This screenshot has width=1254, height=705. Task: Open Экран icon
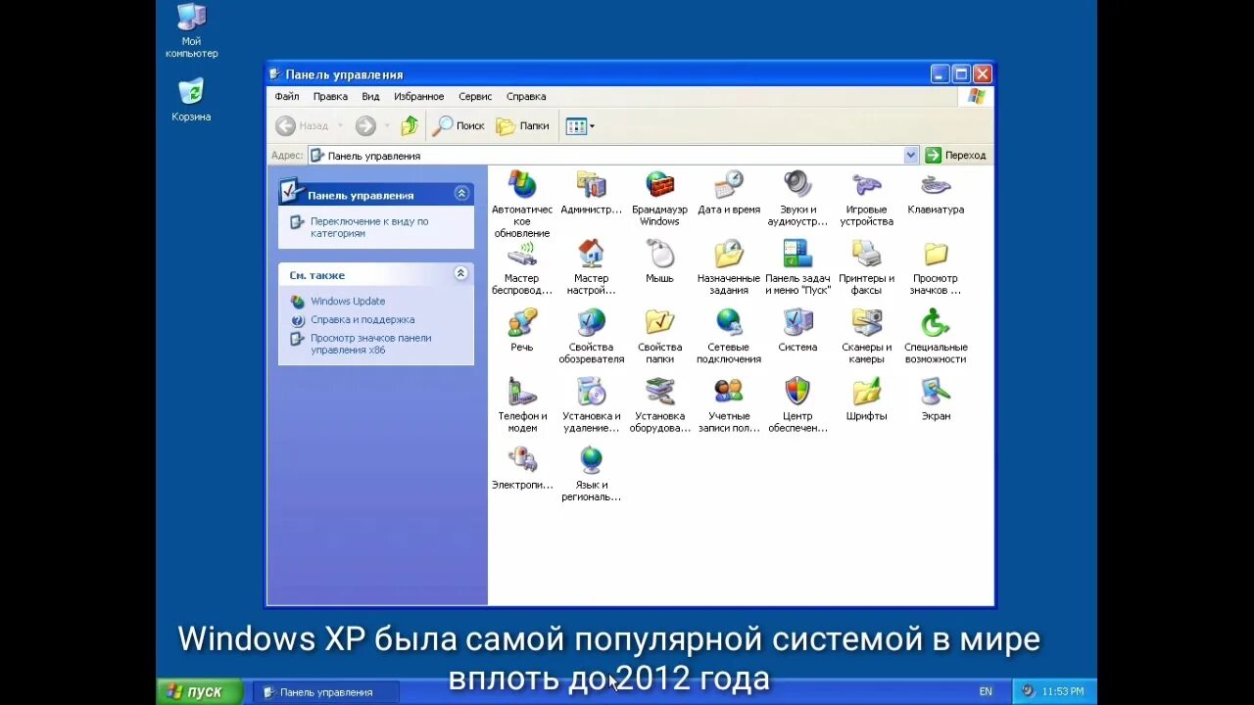pos(936,392)
